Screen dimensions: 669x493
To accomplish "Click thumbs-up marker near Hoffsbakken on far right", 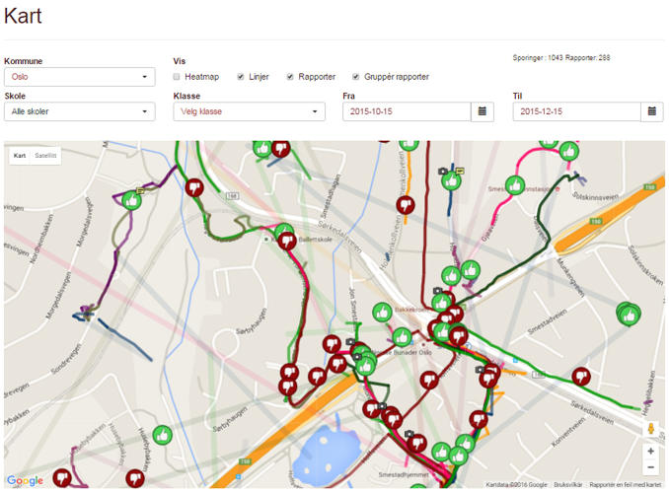I will click(x=628, y=314).
